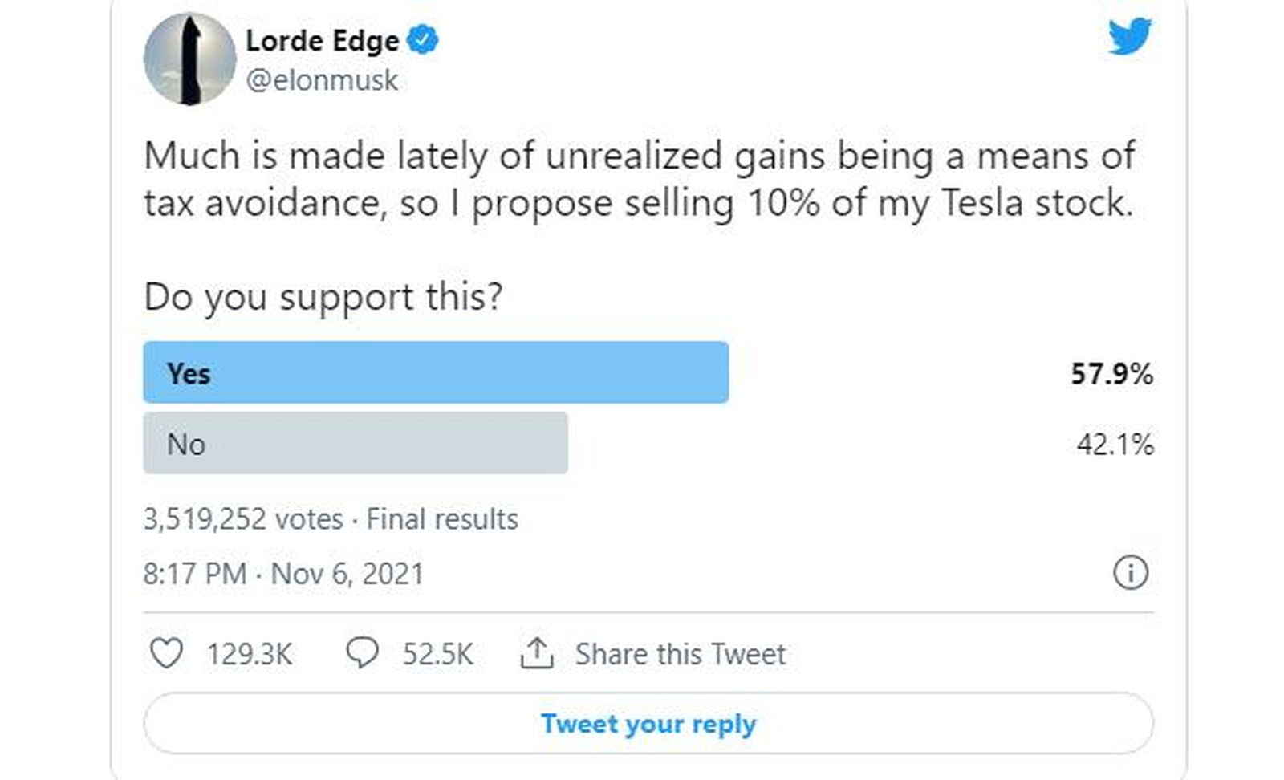Click the Yes poll result bar
The width and height of the screenshot is (1284, 780).
436,373
